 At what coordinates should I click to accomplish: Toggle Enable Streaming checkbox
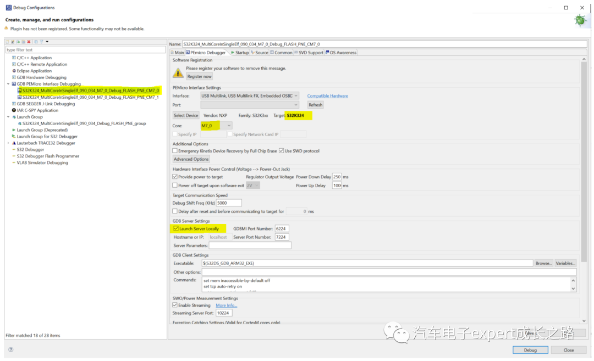coord(175,305)
